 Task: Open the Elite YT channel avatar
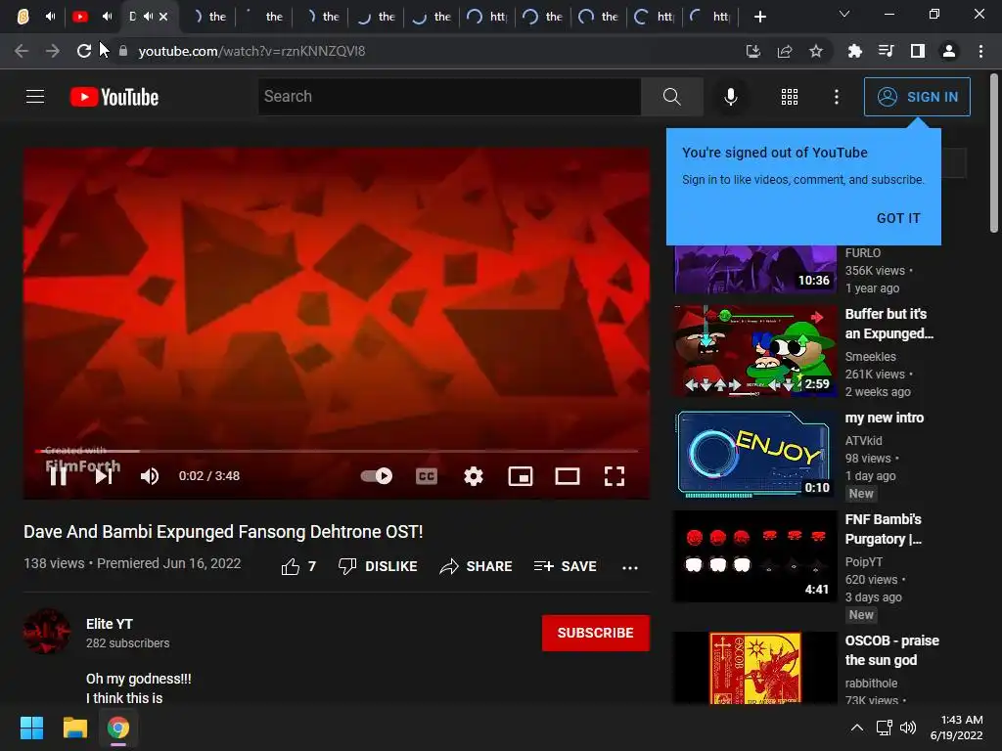[x=47, y=632]
